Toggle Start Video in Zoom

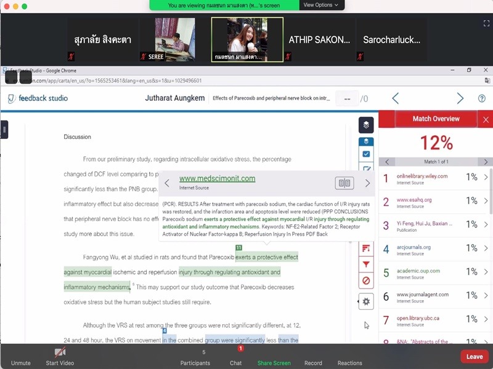point(60,356)
